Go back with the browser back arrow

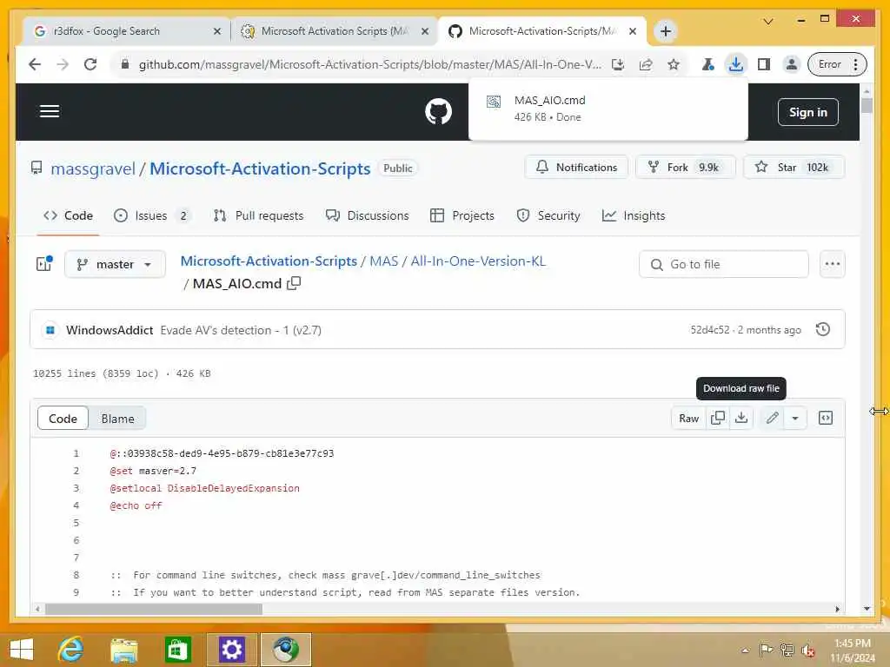pos(35,64)
